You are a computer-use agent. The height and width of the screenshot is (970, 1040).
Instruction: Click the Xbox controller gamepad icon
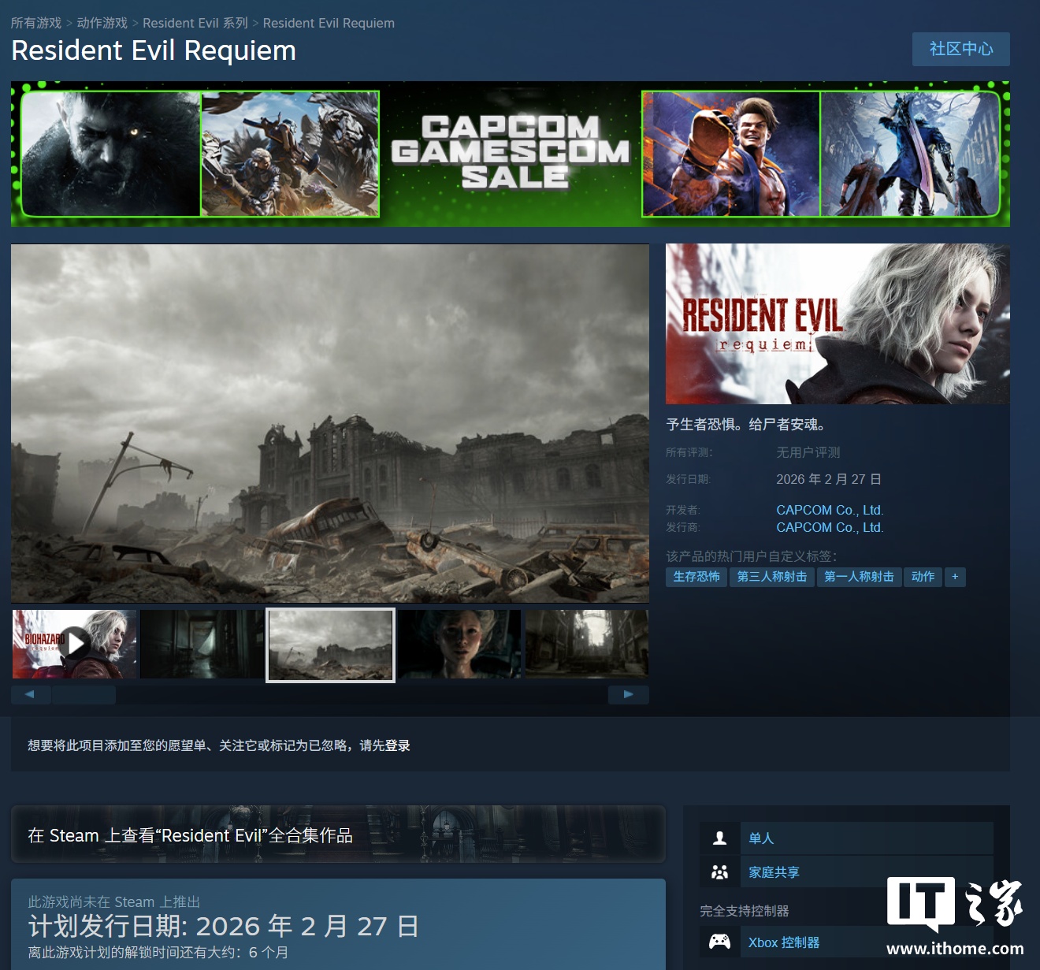719,942
